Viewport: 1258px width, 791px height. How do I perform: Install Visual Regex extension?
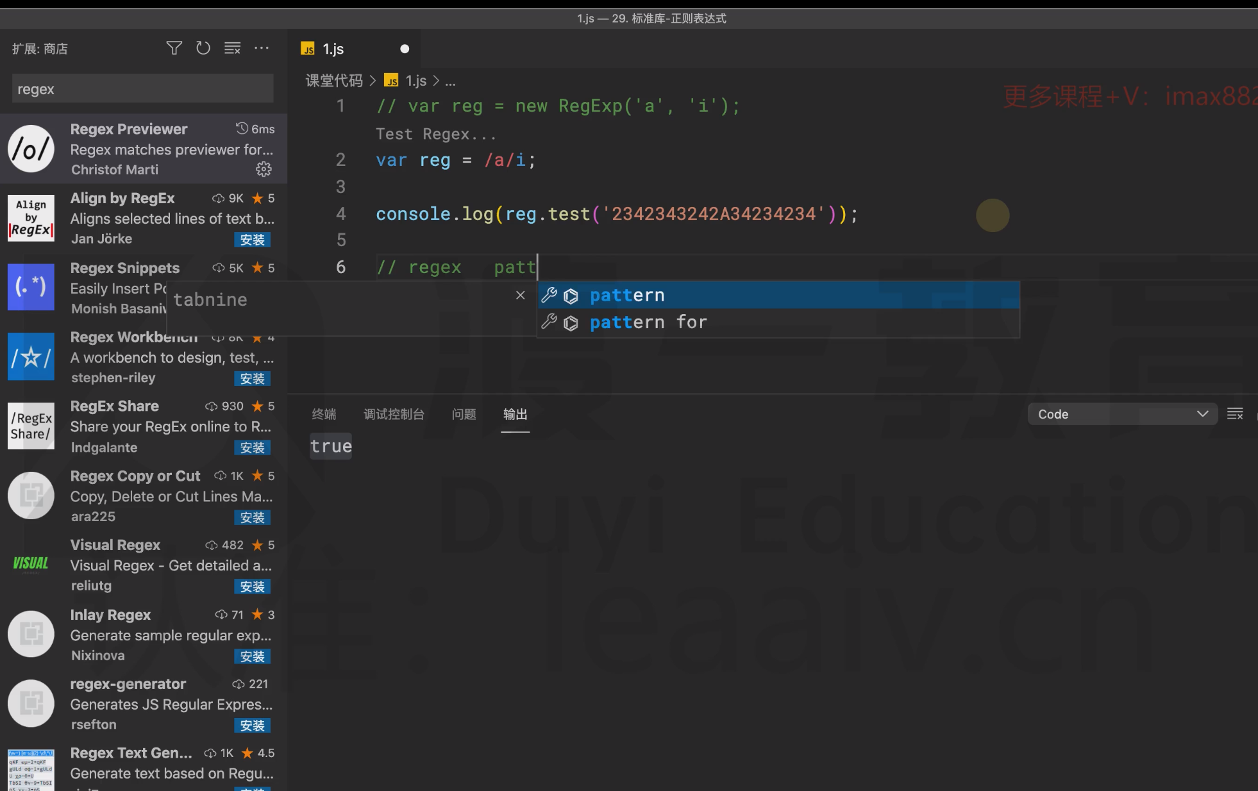click(x=253, y=587)
